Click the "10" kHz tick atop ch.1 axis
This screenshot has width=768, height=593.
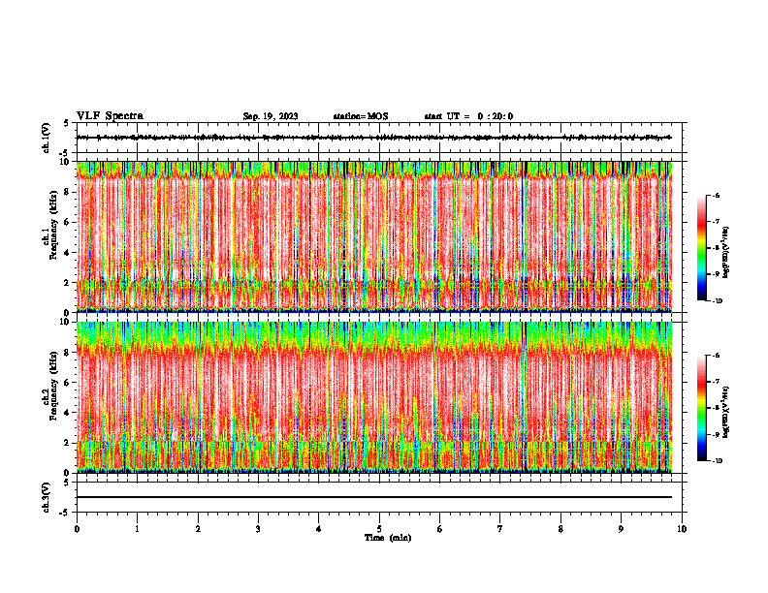click(x=65, y=162)
